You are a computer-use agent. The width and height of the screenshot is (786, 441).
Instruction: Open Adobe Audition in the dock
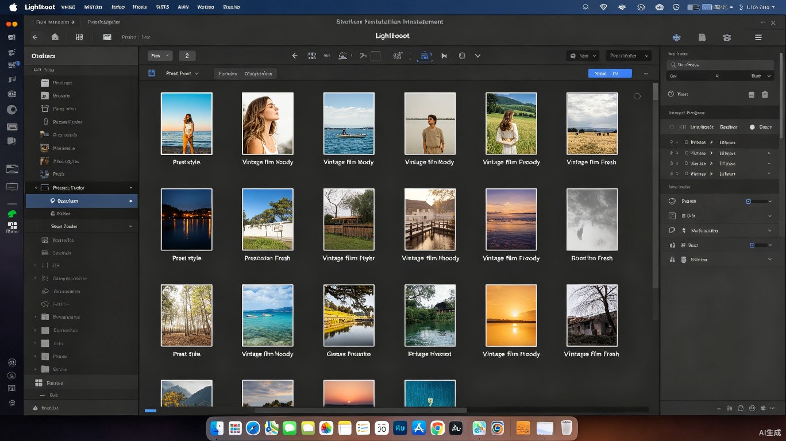pos(400,428)
